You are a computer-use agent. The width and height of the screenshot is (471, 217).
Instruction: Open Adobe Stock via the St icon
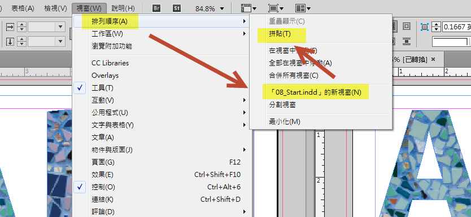click(177, 8)
